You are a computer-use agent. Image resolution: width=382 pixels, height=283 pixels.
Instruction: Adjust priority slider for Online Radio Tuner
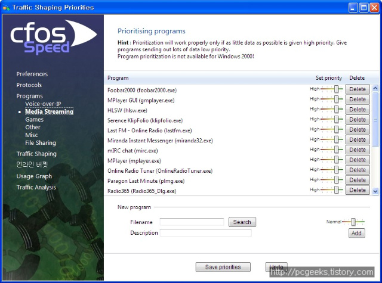pyautogui.click(x=336, y=170)
